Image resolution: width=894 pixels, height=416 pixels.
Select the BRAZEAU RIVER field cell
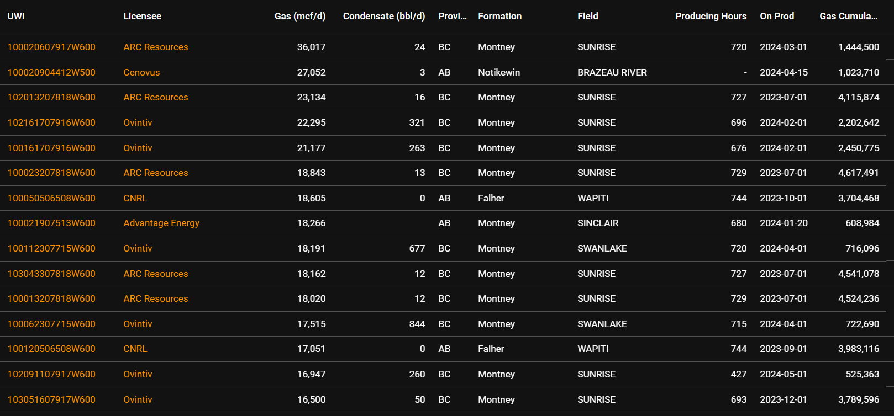point(612,72)
